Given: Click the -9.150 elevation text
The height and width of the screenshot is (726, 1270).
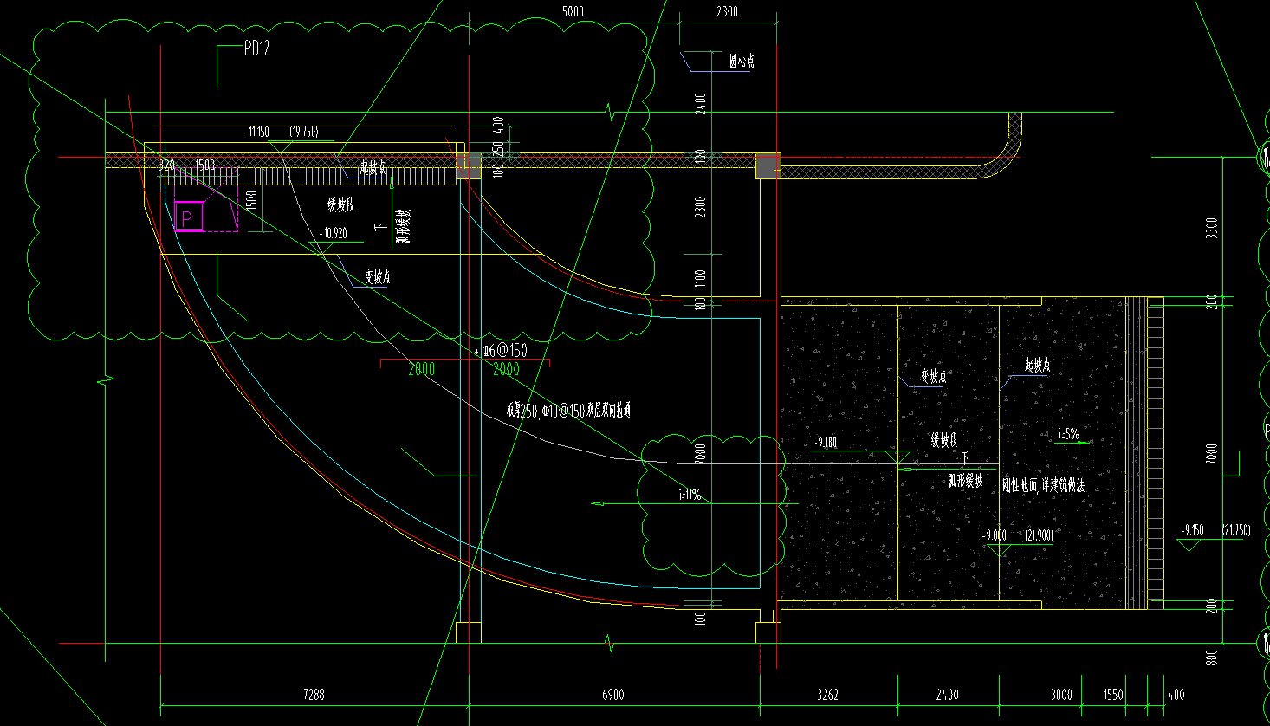Looking at the screenshot, I should pos(1192,529).
